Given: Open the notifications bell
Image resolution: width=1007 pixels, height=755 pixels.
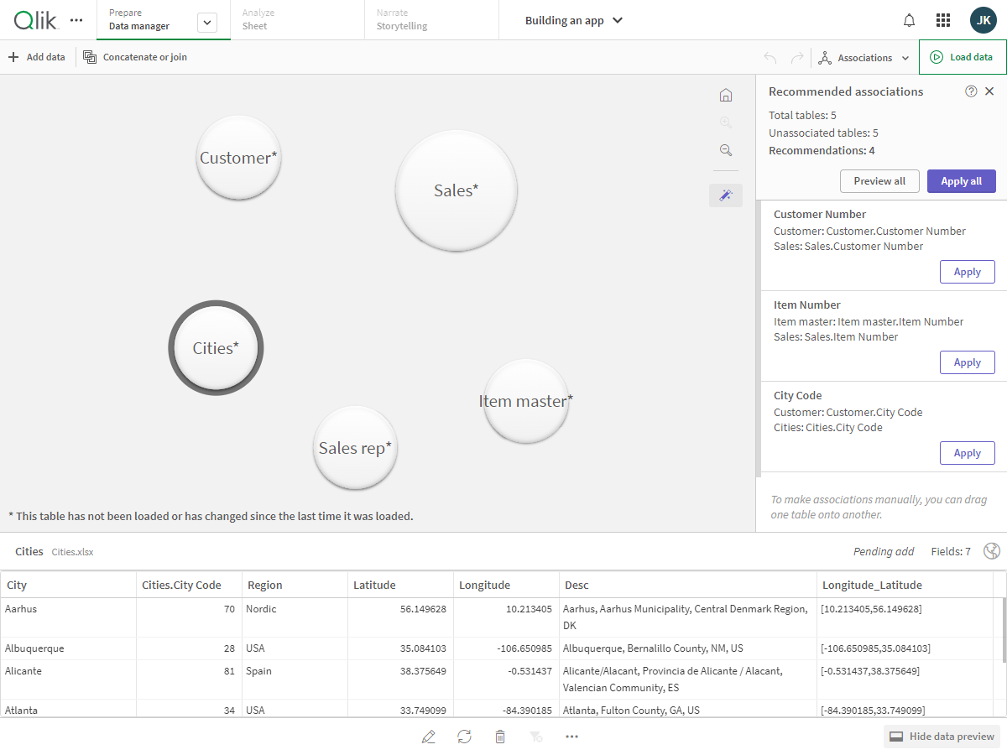Looking at the screenshot, I should click(x=909, y=20).
